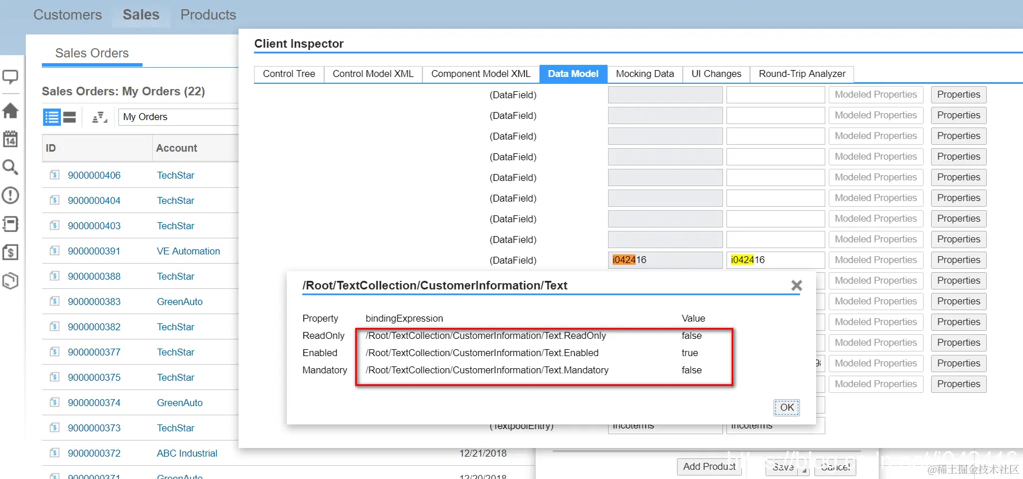Click the order icon beside 9000000383
The image size is (1023, 479).
55,301
